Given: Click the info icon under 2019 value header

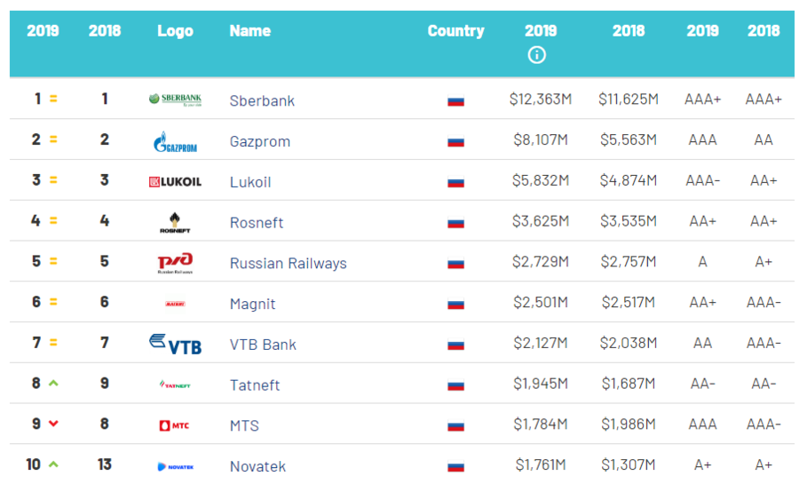Looking at the screenshot, I should (536, 55).
